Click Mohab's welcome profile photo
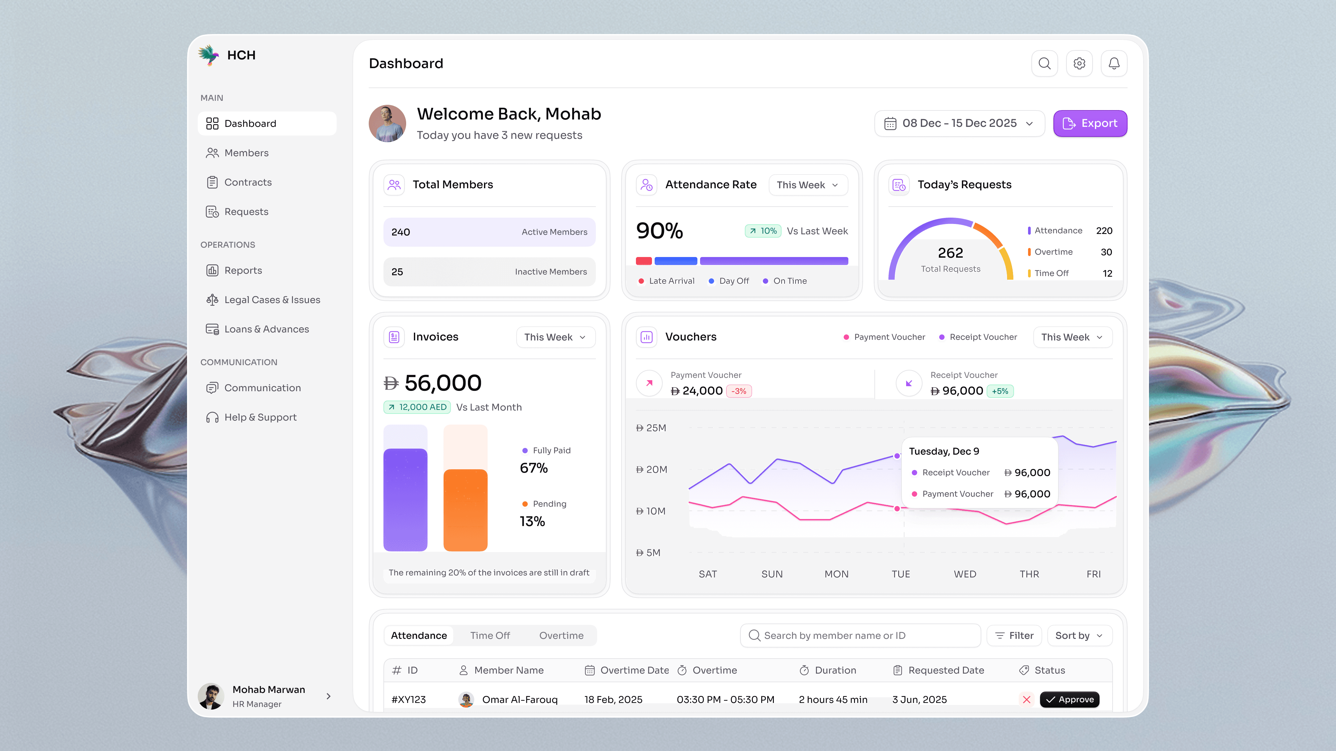Image resolution: width=1336 pixels, height=751 pixels. 387,123
